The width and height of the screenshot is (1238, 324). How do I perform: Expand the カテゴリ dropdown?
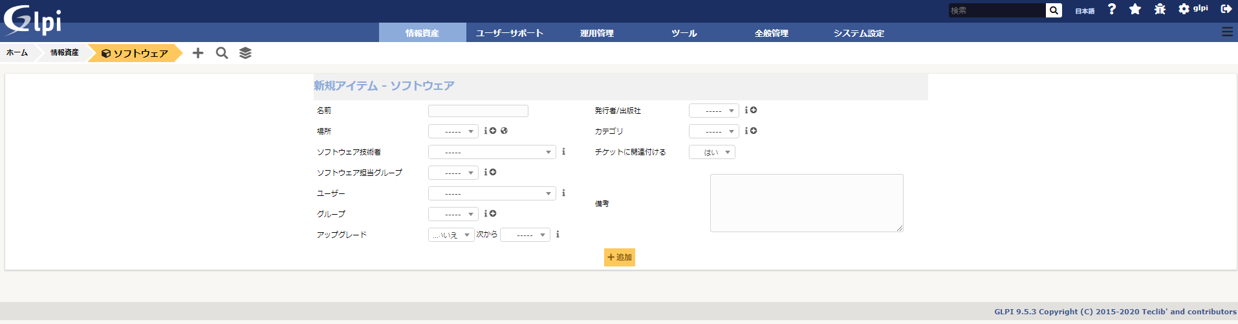click(x=713, y=132)
